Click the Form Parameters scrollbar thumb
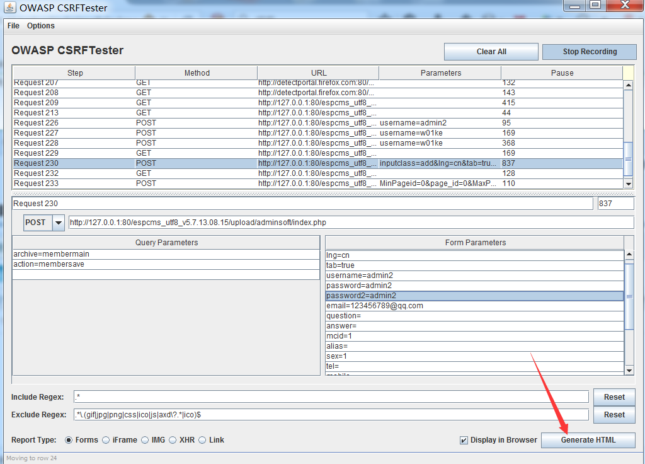 [x=629, y=296]
